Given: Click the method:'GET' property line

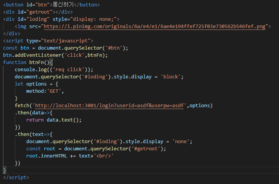Looking at the screenshot, I should [45, 91].
